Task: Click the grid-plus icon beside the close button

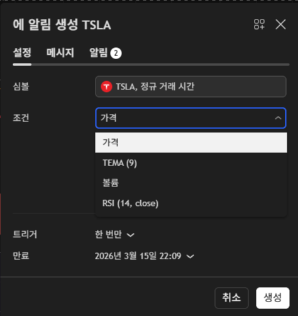Action: (x=259, y=25)
